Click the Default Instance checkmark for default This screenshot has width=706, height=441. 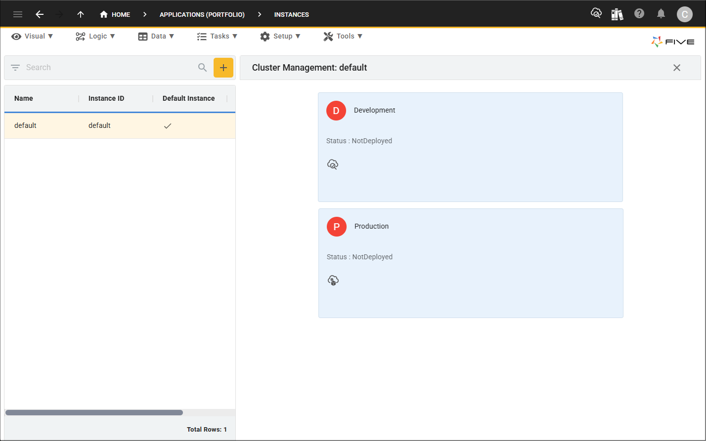167,125
